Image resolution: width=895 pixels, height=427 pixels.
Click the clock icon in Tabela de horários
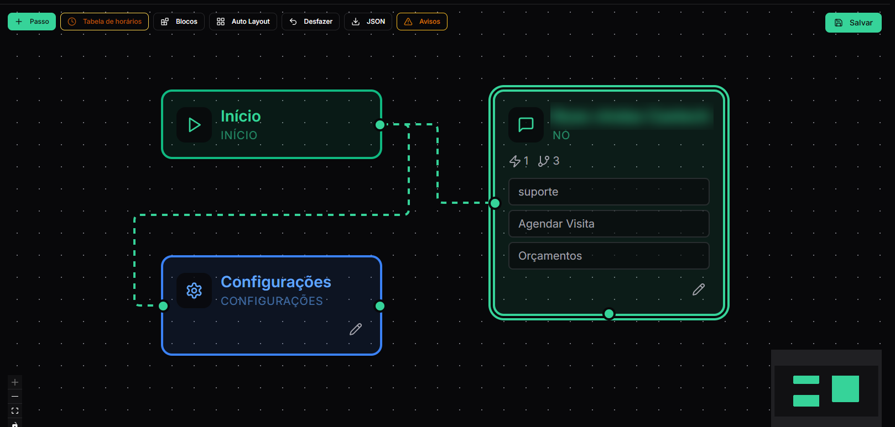point(72,22)
